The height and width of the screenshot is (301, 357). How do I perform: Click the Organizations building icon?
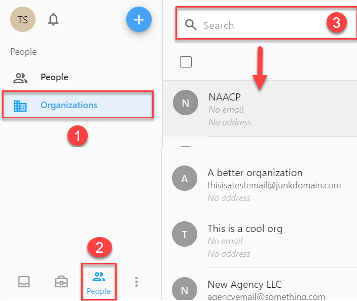(x=20, y=106)
